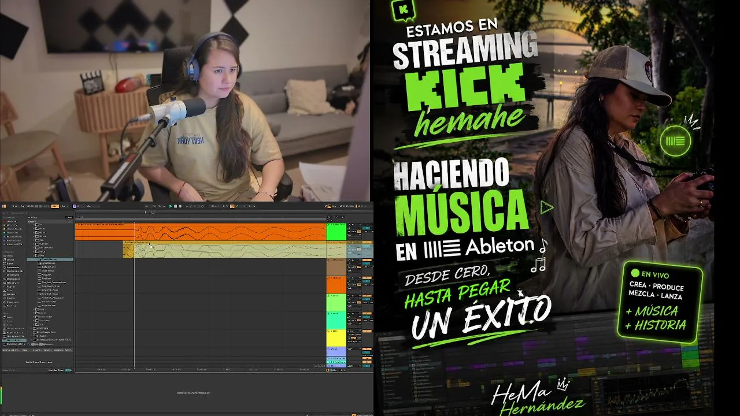Click the Plug-ins category icon
Viewport: 740px width, 416px height.
pos(5,285)
